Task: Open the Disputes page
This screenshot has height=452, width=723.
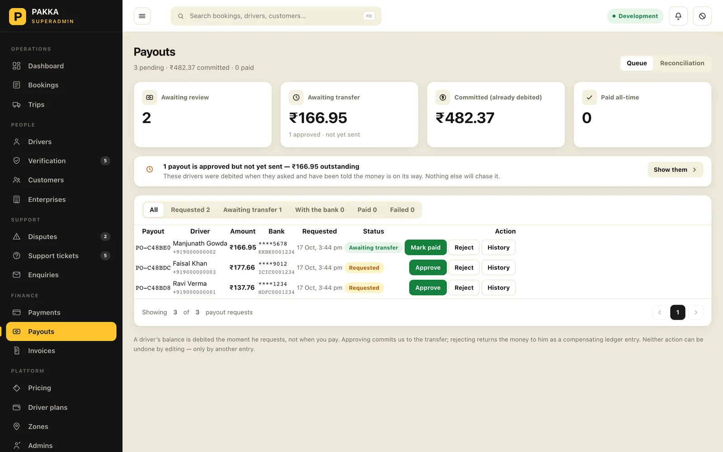Action: (x=61, y=237)
